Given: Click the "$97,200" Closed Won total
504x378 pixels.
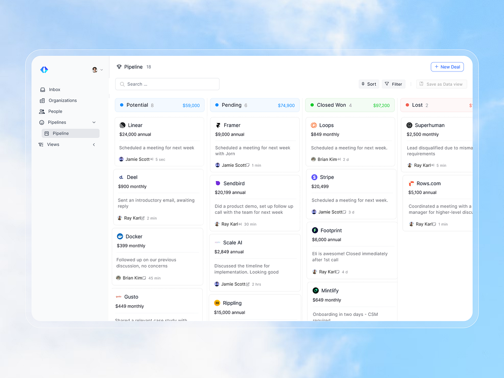Looking at the screenshot, I should tap(381, 105).
